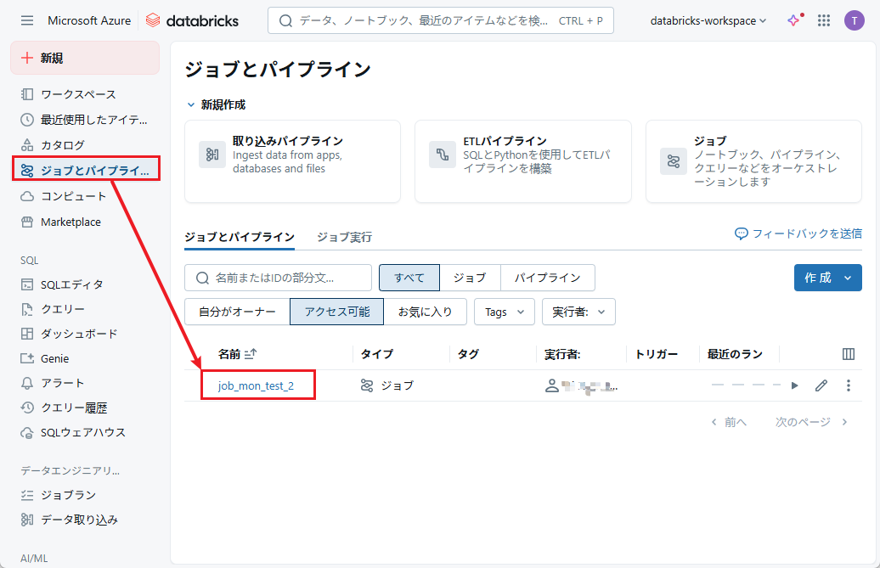Open SQLエディタ in the sidebar

coord(72,284)
